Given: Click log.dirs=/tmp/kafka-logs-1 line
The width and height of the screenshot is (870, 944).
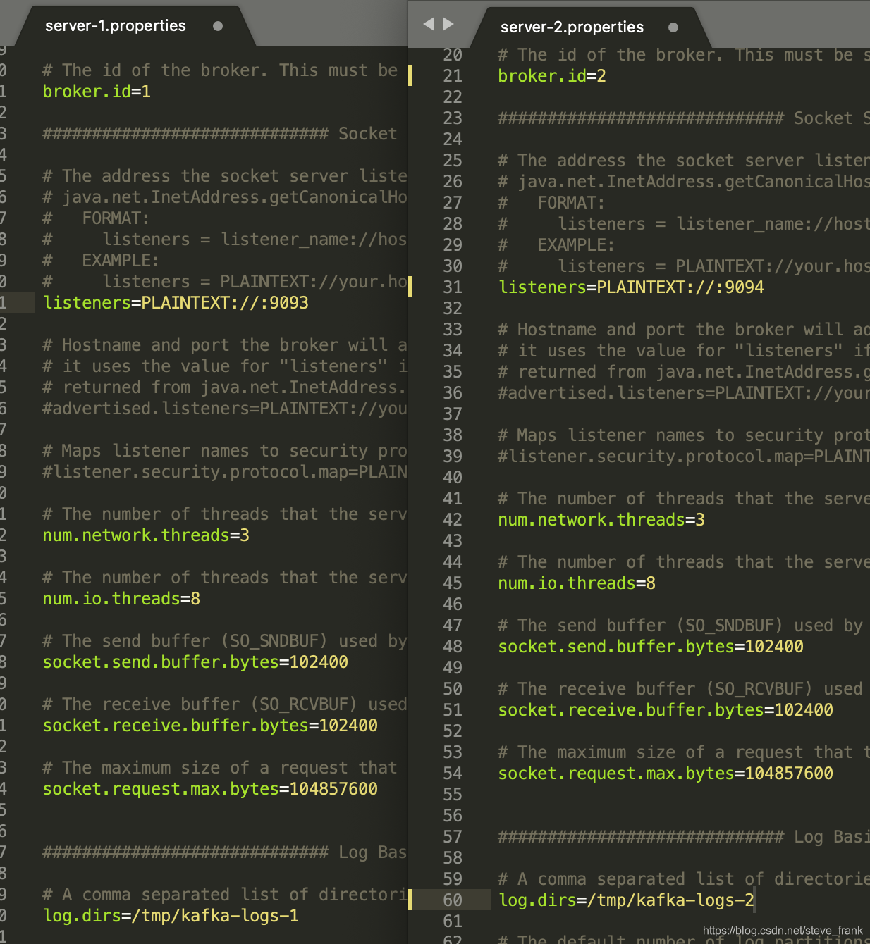Looking at the screenshot, I should pyautogui.click(x=171, y=916).
